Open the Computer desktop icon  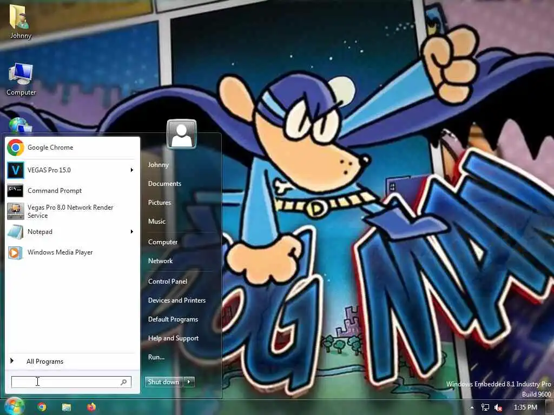pyautogui.click(x=21, y=79)
